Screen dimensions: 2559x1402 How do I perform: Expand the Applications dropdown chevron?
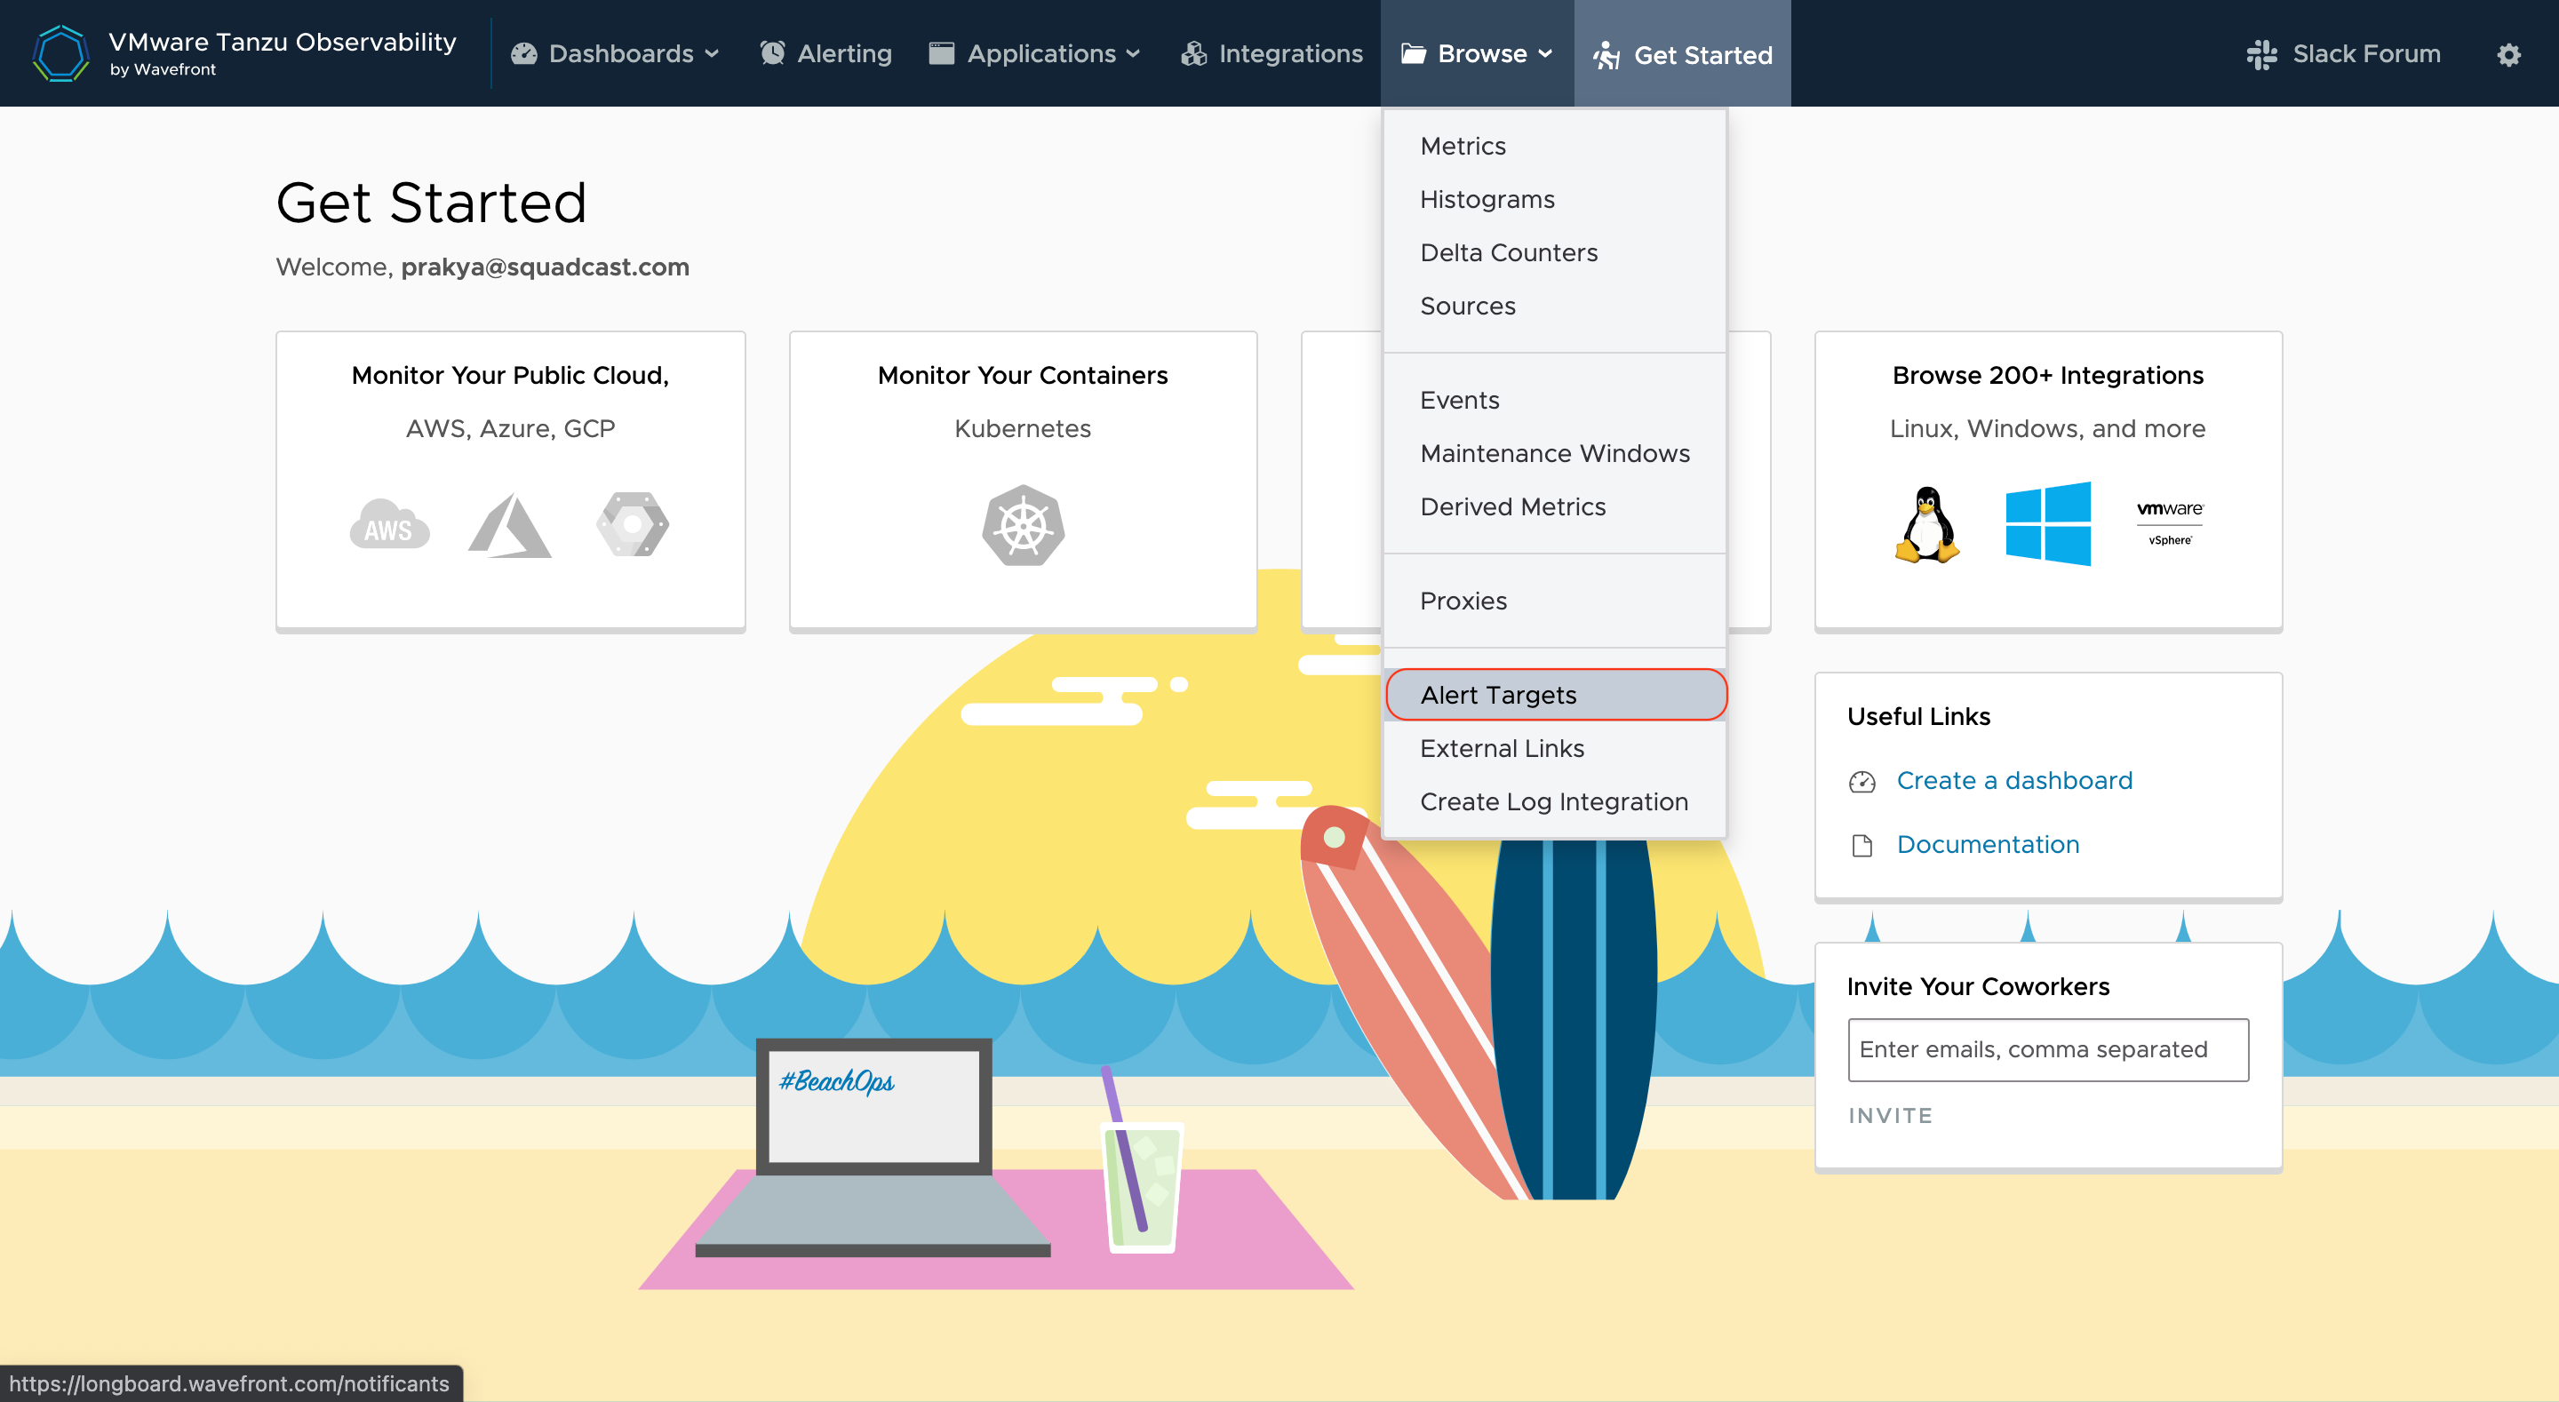click(1134, 53)
